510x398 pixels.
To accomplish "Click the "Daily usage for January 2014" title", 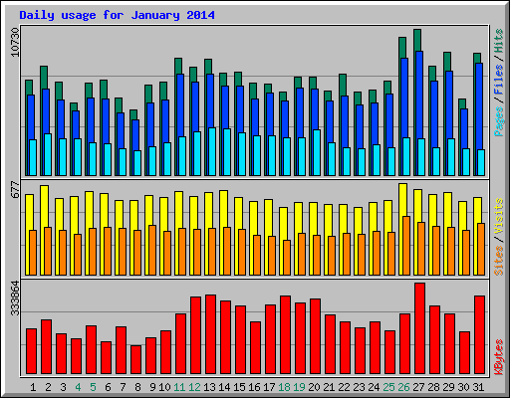I will [117, 15].
